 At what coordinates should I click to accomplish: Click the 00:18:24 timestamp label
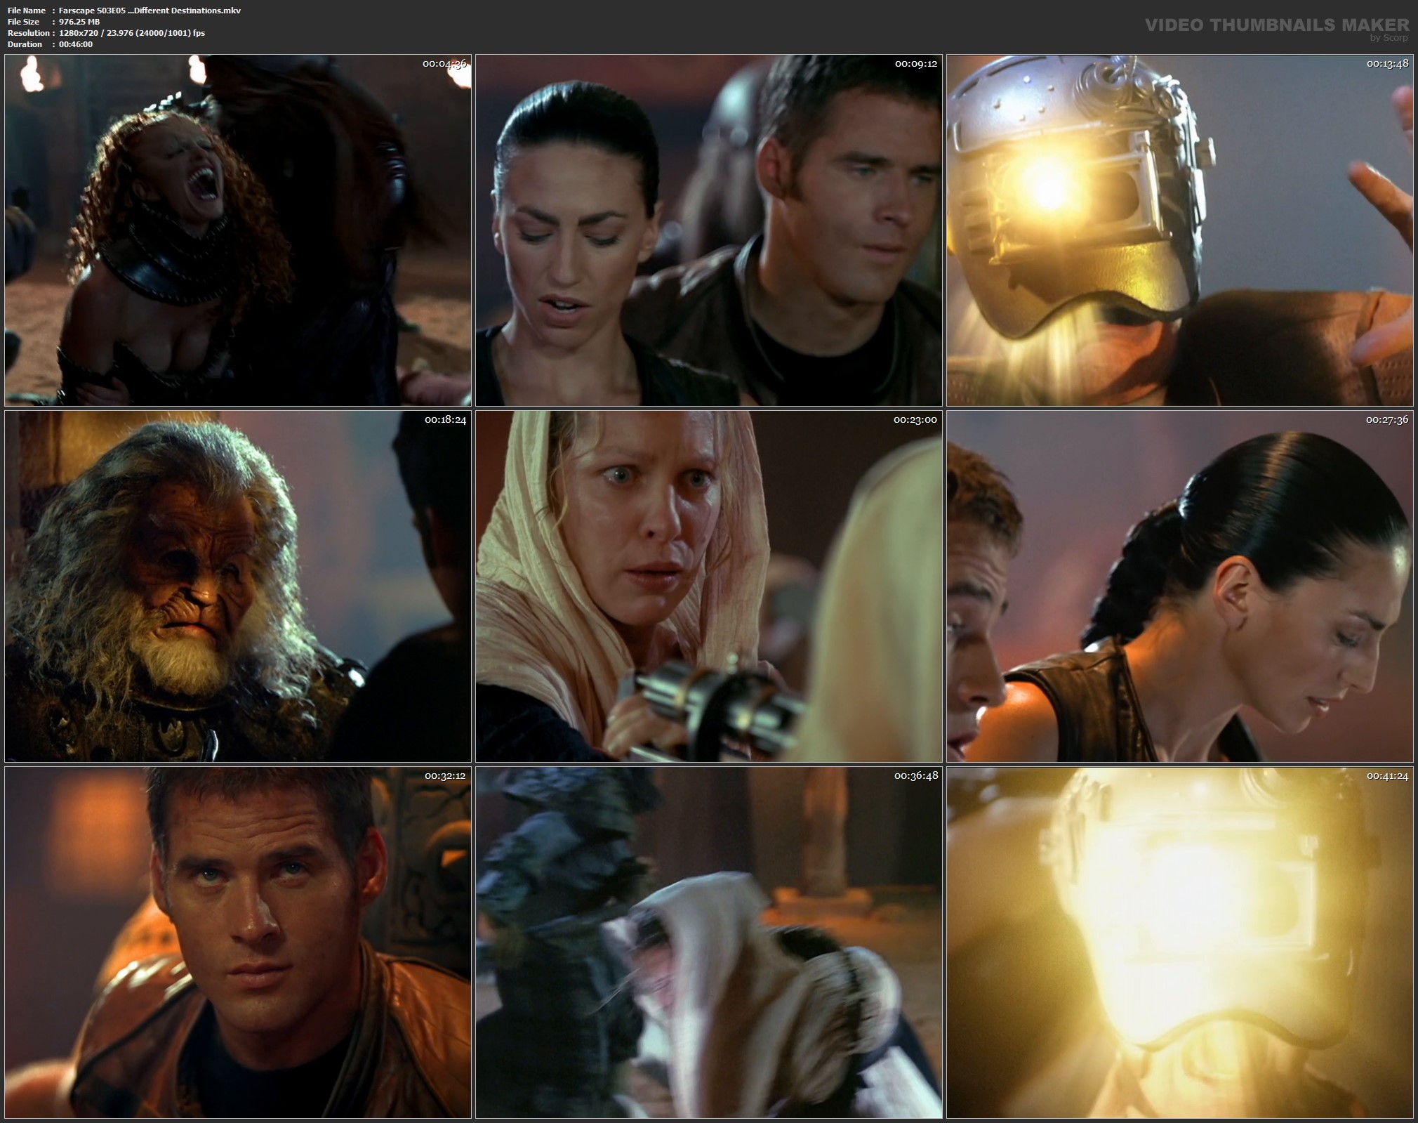pos(444,420)
